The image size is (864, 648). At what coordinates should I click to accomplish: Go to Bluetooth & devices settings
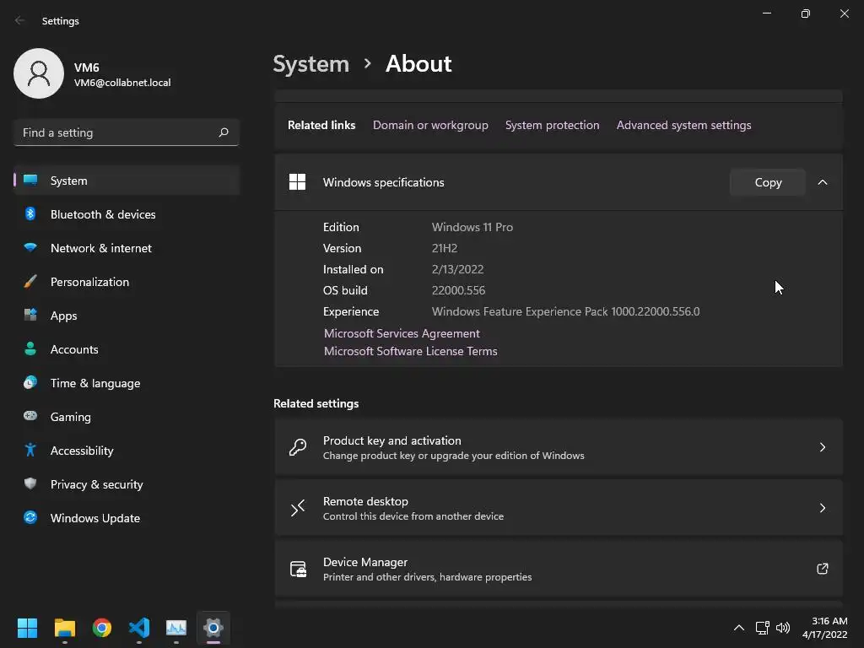pyautogui.click(x=127, y=213)
